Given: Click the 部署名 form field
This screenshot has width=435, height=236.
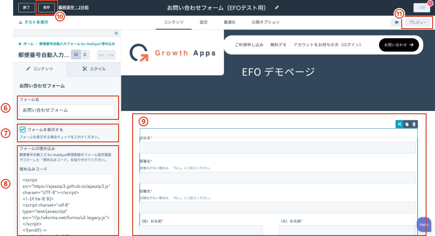Looking at the screenshot, I should (277, 177).
